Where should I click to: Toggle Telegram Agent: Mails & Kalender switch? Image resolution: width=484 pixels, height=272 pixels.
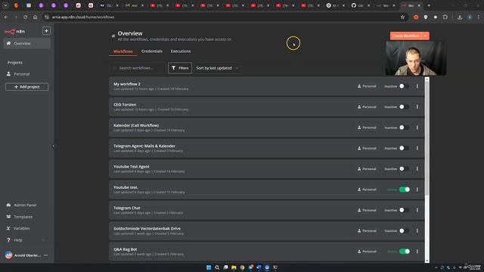coord(404,148)
